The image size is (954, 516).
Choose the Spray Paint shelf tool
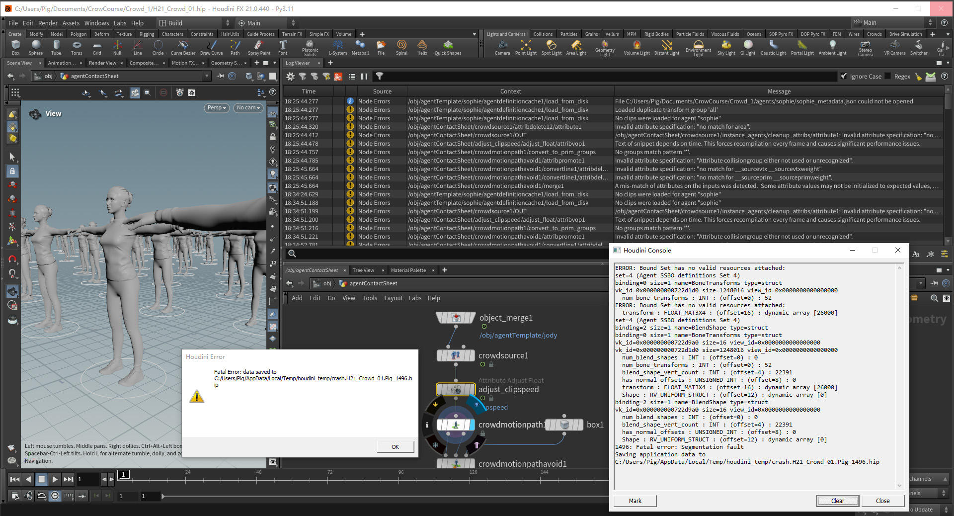[x=259, y=48]
